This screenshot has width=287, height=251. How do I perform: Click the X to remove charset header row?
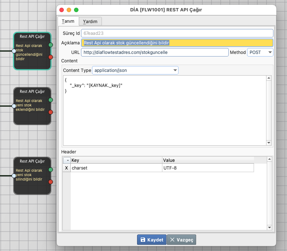pos(66,168)
